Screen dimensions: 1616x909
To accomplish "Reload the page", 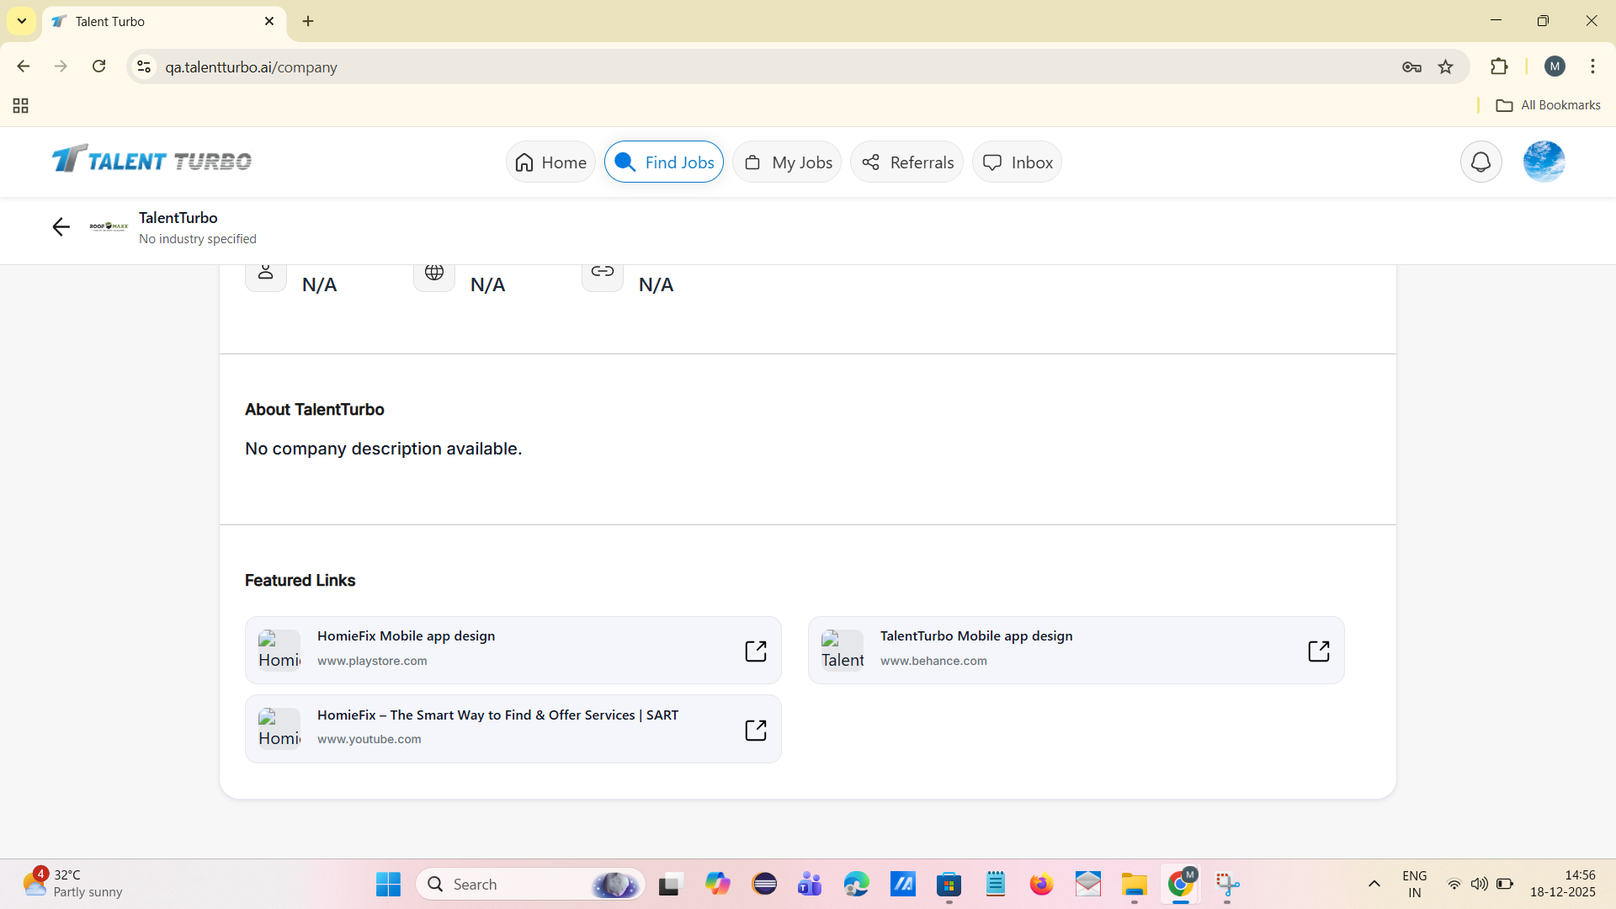I will pos(98,66).
